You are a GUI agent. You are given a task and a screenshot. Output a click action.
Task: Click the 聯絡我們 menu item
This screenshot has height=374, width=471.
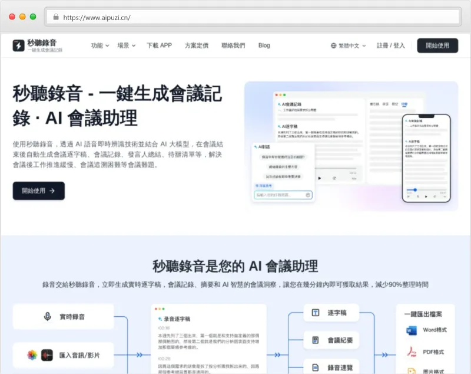(x=233, y=45)
